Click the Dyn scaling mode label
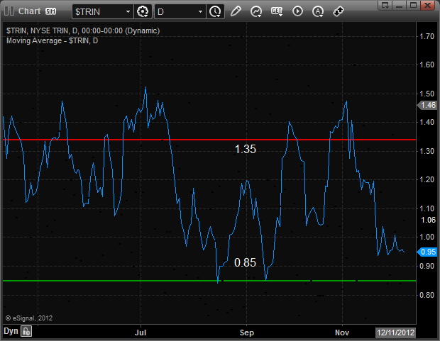 [x=11, y=331]
